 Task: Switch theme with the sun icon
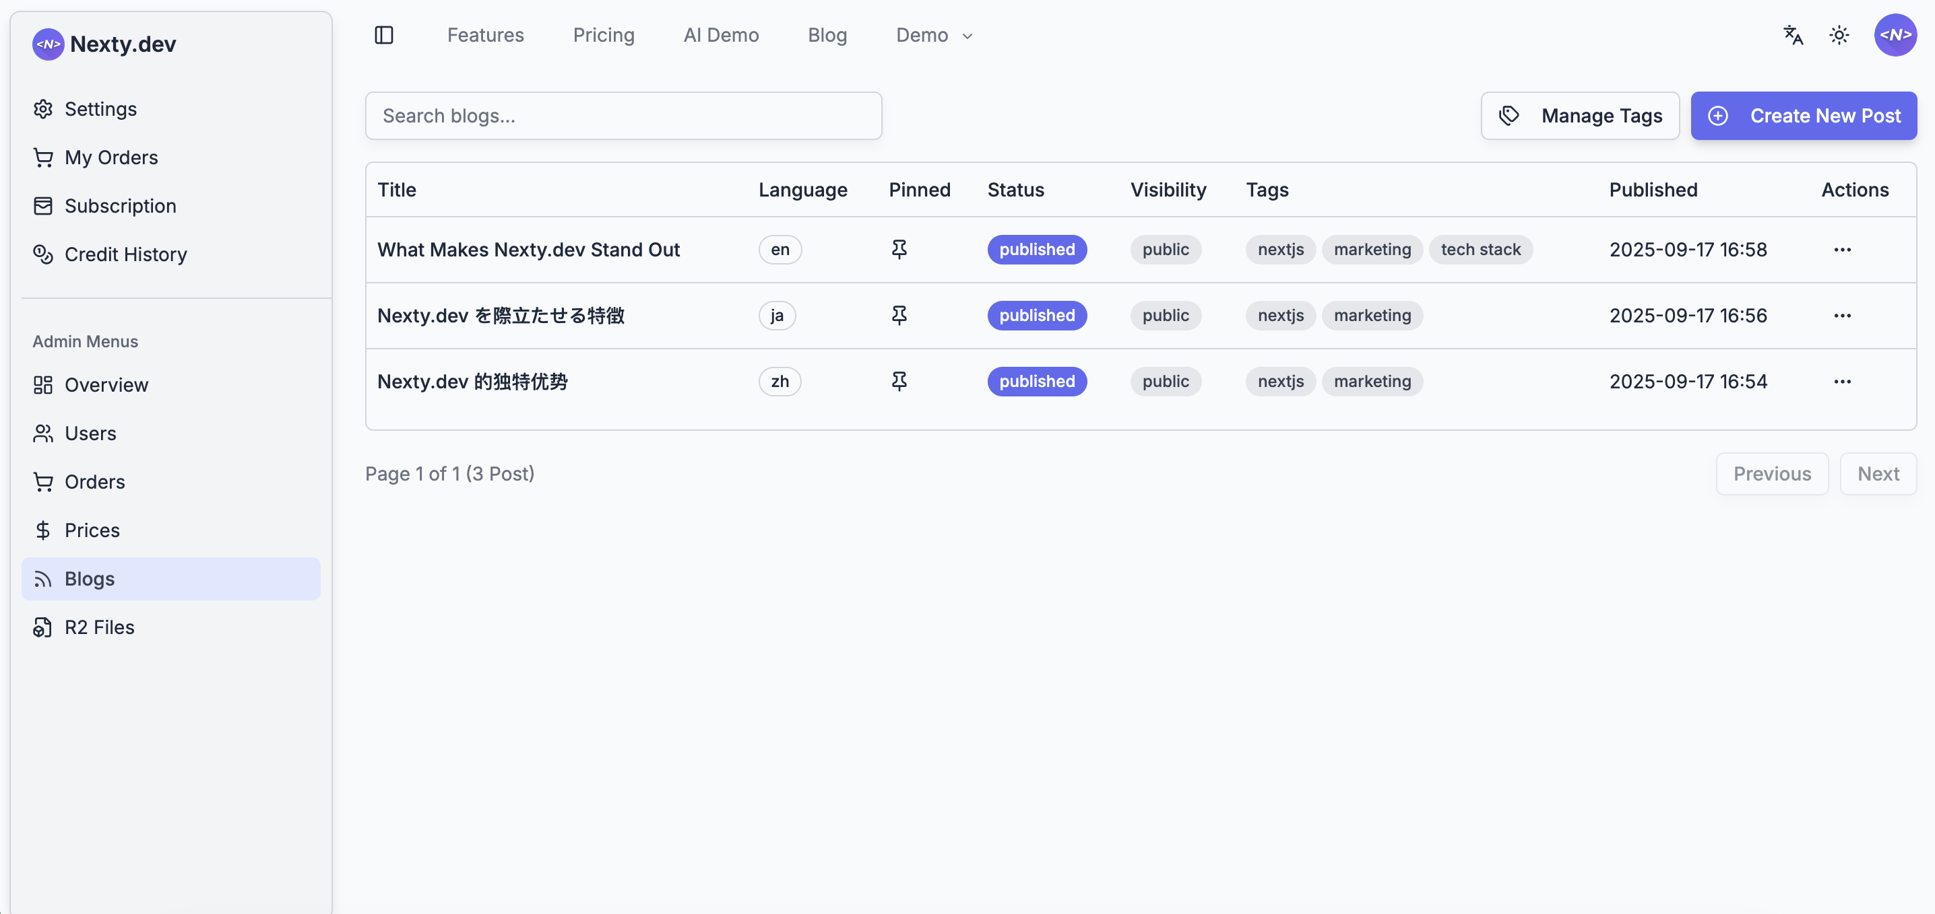1839,35
